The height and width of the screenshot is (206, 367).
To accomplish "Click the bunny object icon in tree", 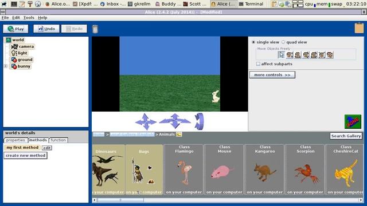I will click(14, 66).
